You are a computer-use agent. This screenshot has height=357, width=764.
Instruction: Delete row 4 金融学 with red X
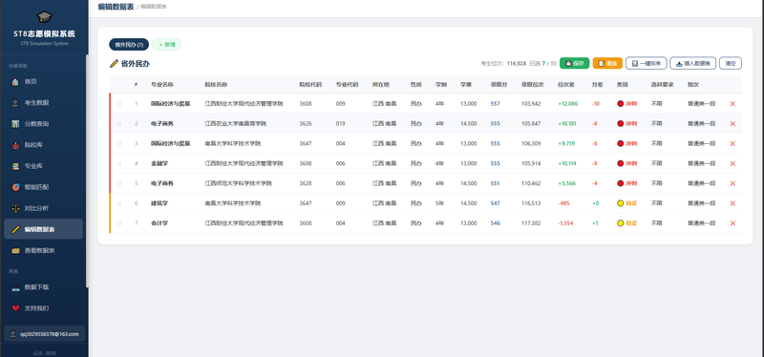click(732, 163)
